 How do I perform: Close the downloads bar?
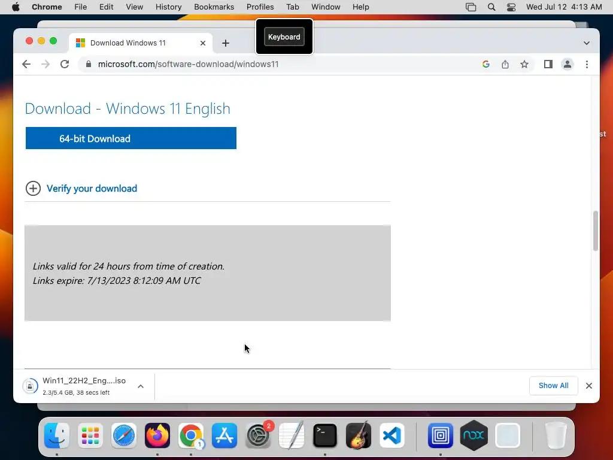589,386
